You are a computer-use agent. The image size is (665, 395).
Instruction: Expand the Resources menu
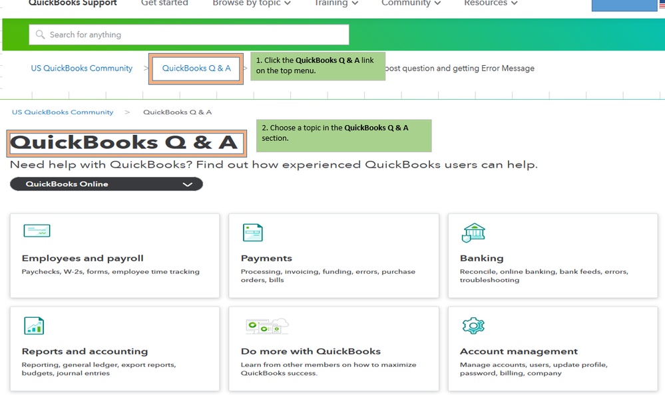click(x=491, y=3)
